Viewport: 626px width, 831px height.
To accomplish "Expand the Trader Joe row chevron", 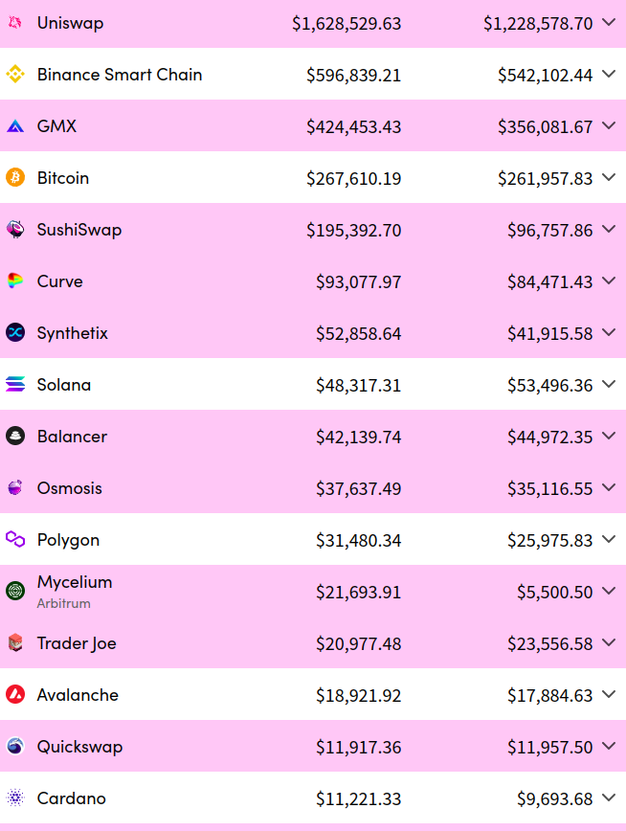I will click(609, 643).
